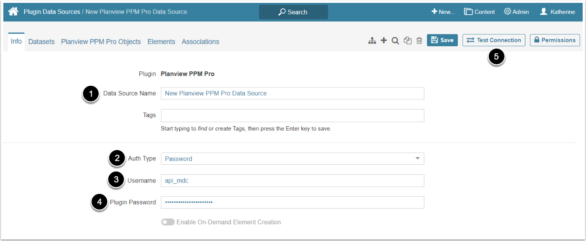Switch to the Datasets tab

pyautogui.click(x=41, y=42)
